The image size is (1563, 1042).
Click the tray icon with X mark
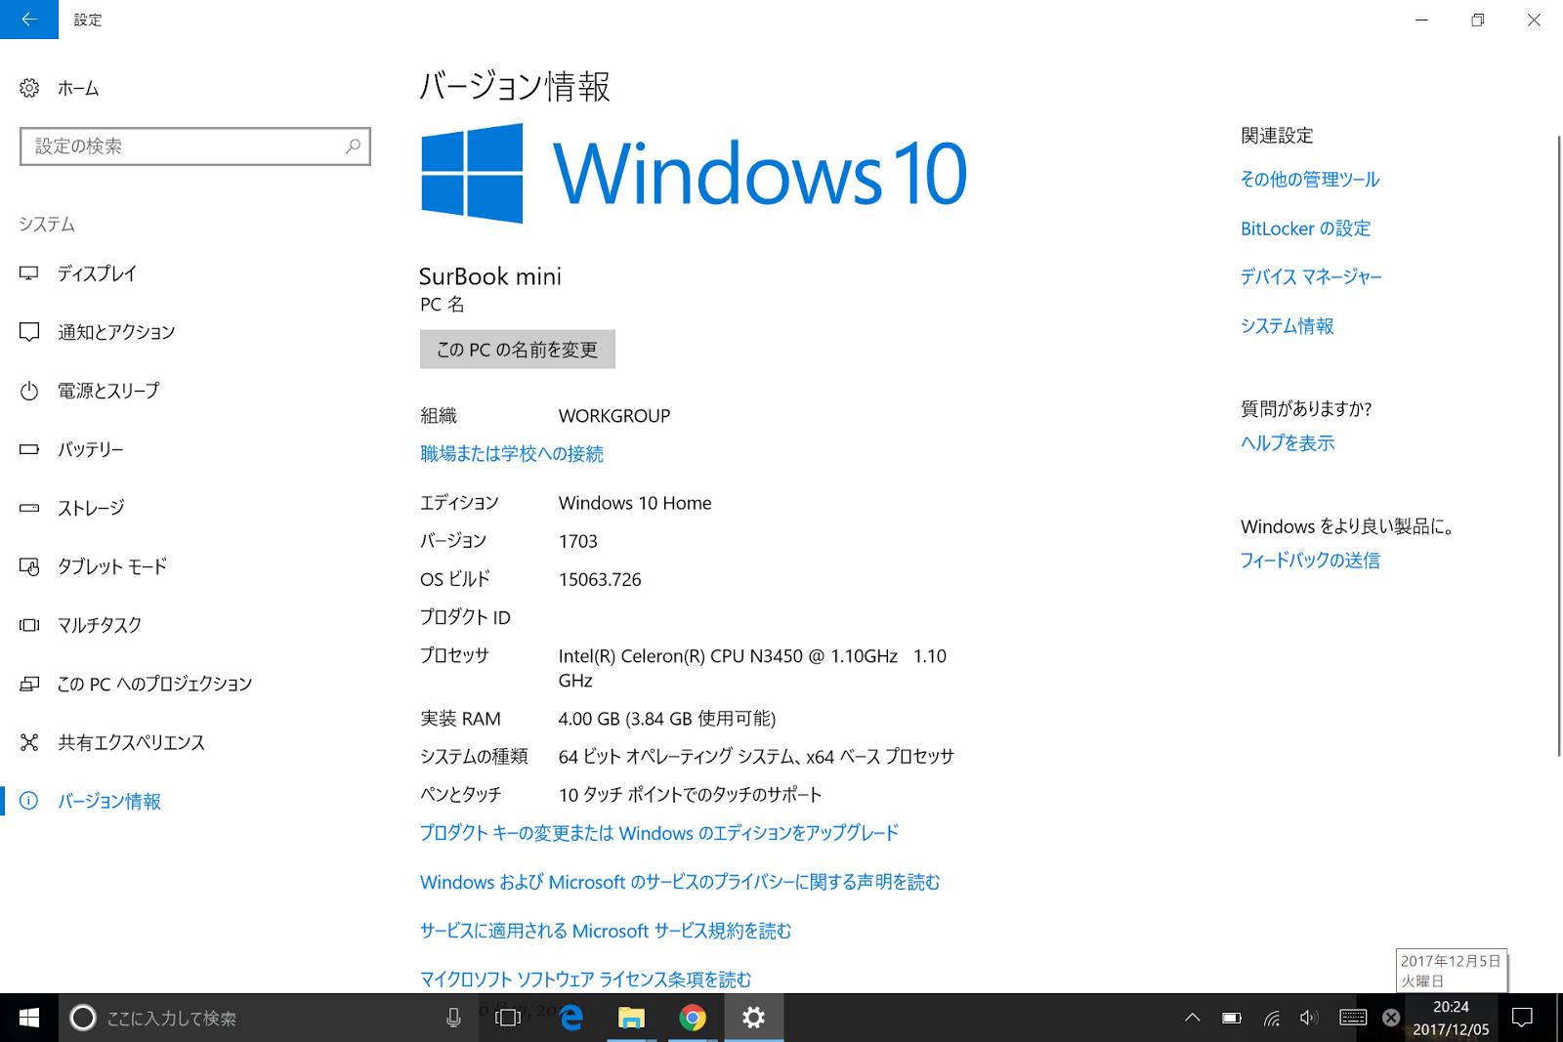point(1391,1018)
